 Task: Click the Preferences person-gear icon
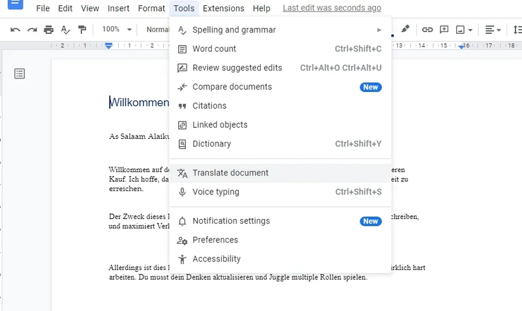[x=182, y=240]
